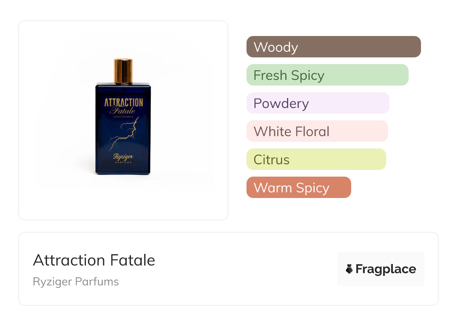Select the yellow-green Citrus accord bar
Viewport: 457px width, 324px height.
(x=316, y=159)
